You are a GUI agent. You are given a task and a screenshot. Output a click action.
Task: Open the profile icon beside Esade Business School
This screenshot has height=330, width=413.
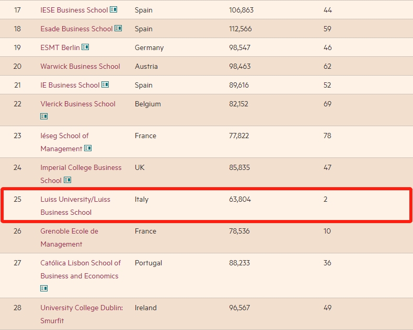pos(118,28)
